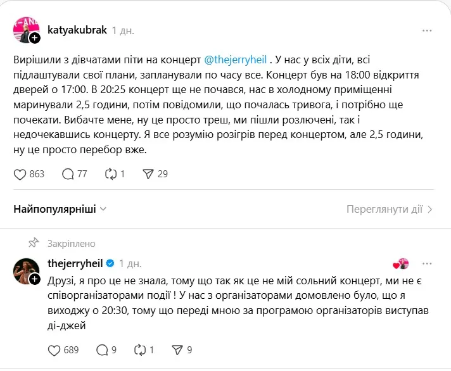Open more options for thejerryheil's reply
451x371 pixels.
(x=428, y=263)
